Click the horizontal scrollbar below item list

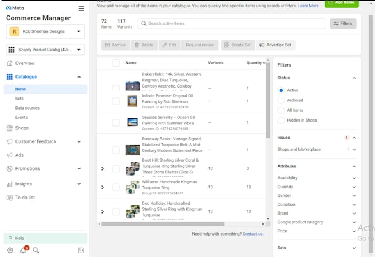(x=163, y=224)
